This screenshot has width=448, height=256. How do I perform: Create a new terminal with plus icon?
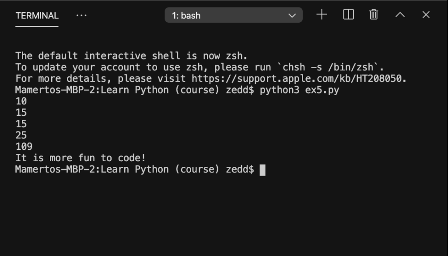point(322,15)
